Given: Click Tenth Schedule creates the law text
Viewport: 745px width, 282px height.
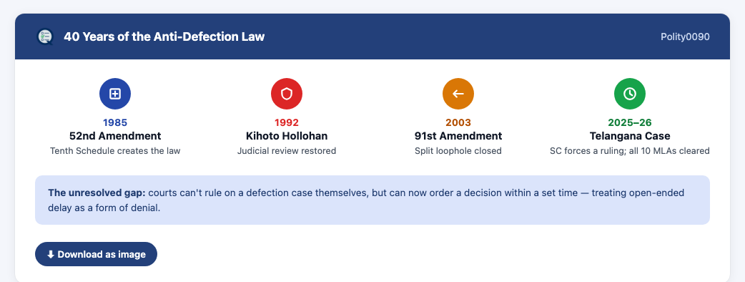Looking at the screenshot, I should point(115,151).
